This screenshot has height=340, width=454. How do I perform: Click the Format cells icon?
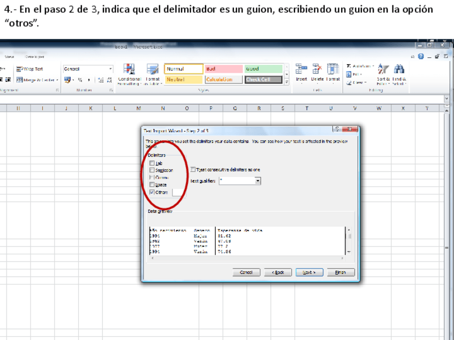(x=333, y=72)
